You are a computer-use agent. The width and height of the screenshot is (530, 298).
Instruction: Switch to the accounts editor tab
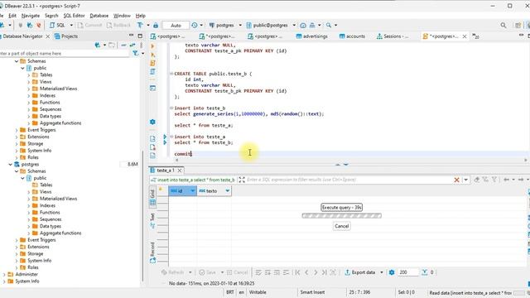pos(352,36)
